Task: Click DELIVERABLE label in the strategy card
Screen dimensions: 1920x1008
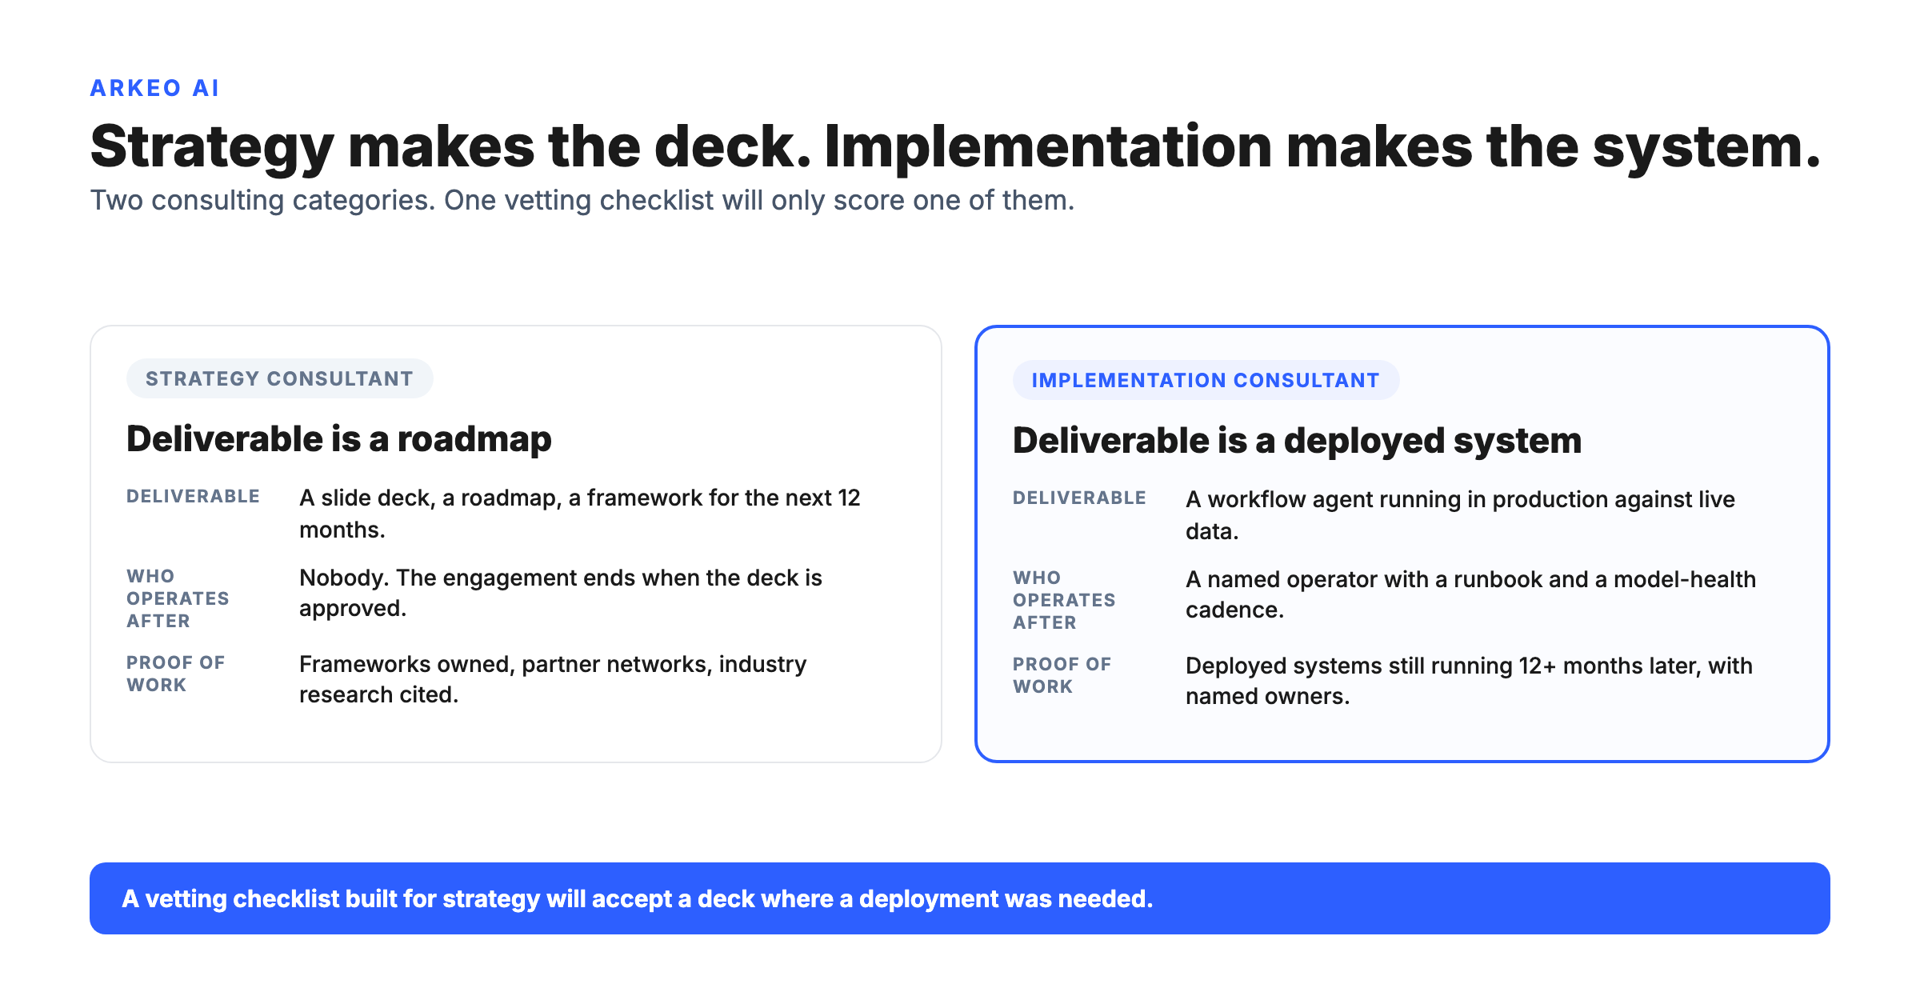Action: tap(193, 497)
